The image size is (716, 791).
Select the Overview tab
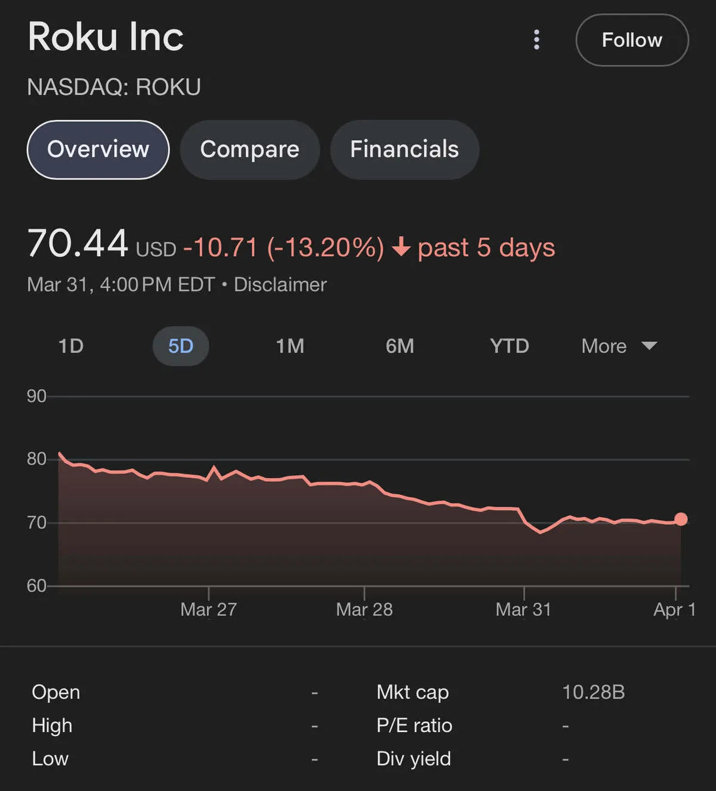click(x=98, y=150)
